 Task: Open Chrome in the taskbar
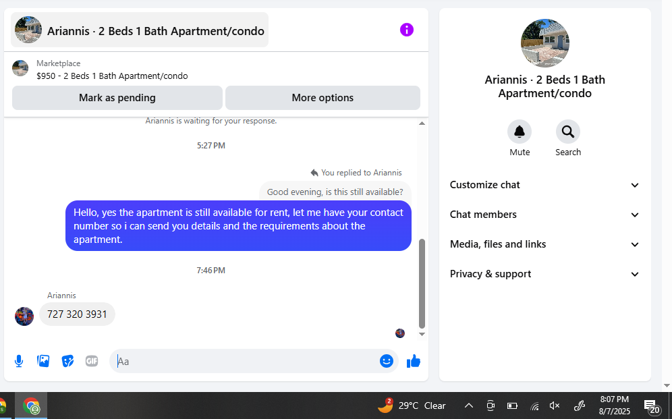[31, 406]
